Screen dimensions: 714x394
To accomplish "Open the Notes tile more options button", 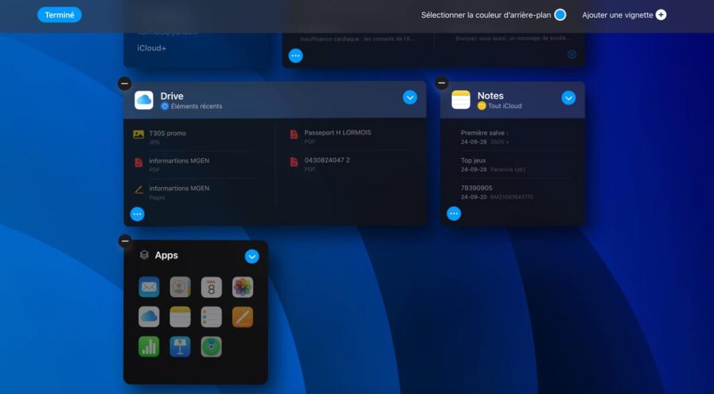I will click(x=453, y=213).
